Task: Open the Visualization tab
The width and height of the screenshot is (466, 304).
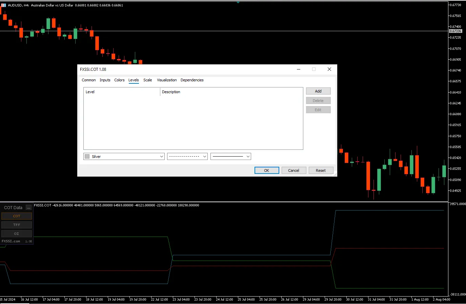Action: pyautogui.click(x=167, y=80)
